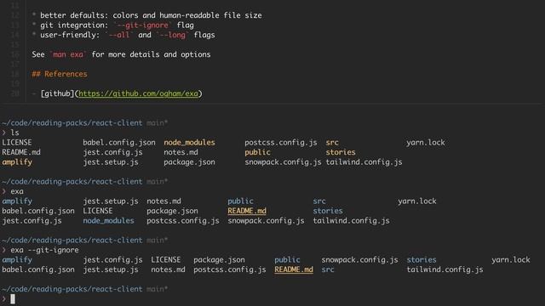Screen dimensions: 545x306
Task: Click postcss.config.js in the ls output
Action: tap(281, 143)
